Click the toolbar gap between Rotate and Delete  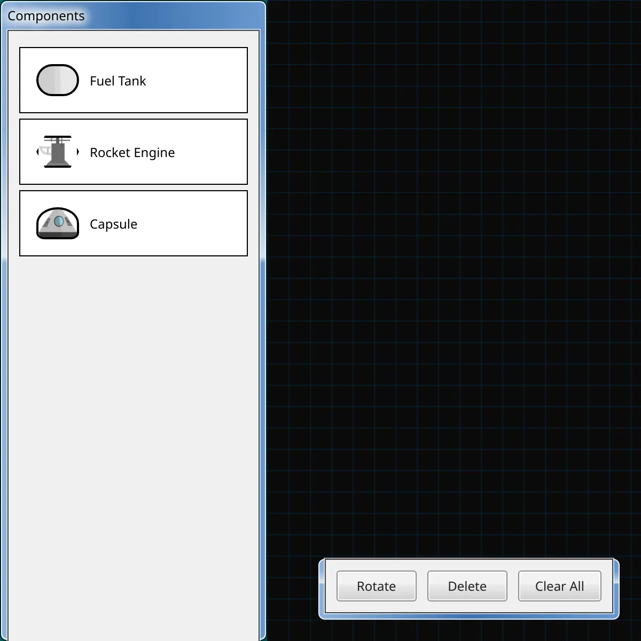[x=422, y=586]
